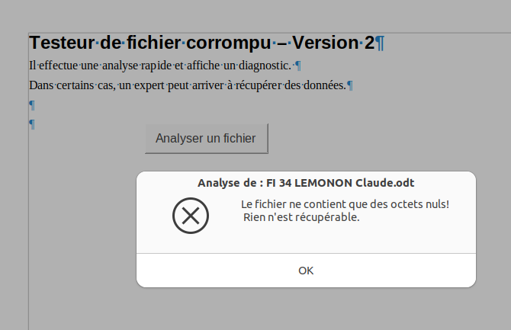Place cursor at the first empty paragraph mark
Image resolution: width=511 pixels, height=330 pixels.
(32, 105)
